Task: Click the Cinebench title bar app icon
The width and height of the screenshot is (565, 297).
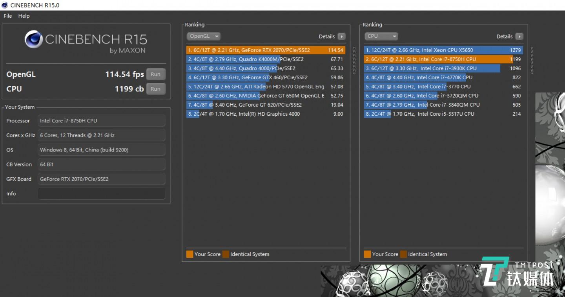Action: pos(5,5)
